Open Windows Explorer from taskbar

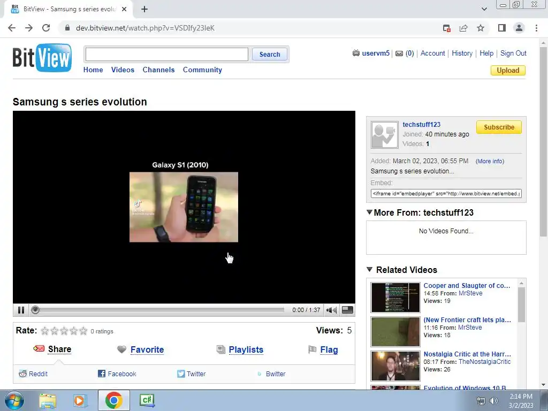pyautogui.click(x=48, y=400)
